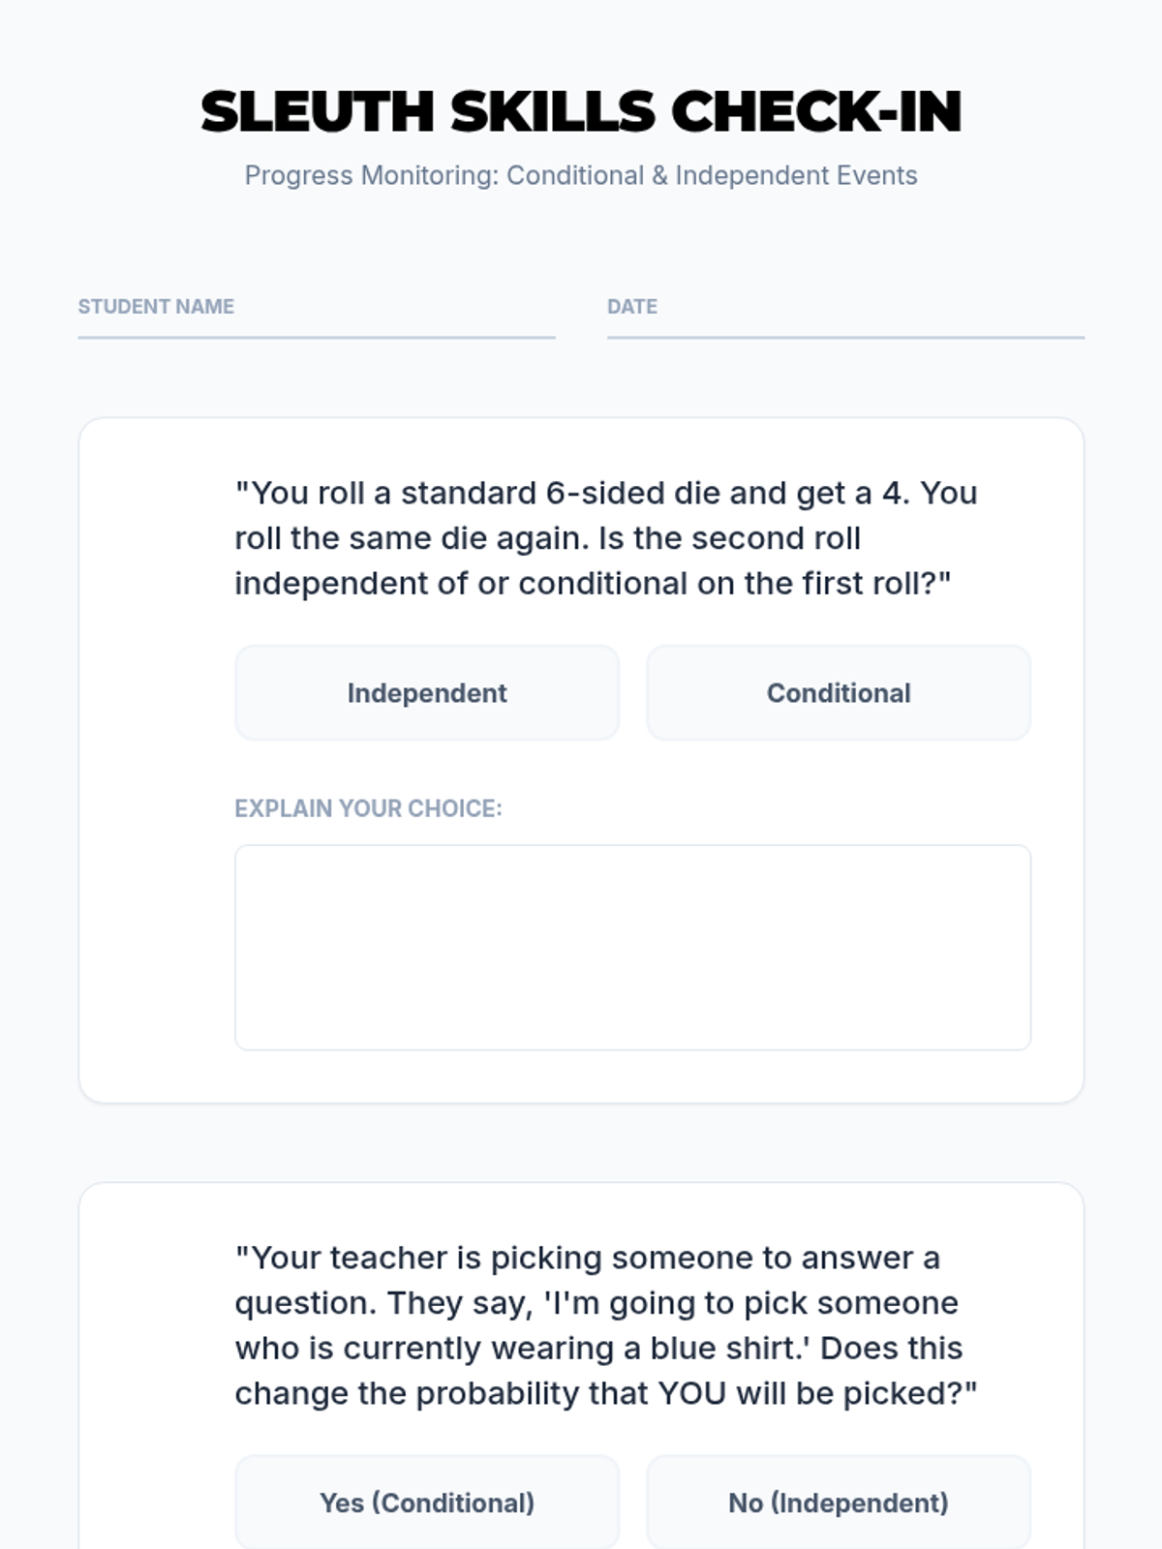
Task: Click 'CHECK-IN' in the page title
Action: coord(816,111)
